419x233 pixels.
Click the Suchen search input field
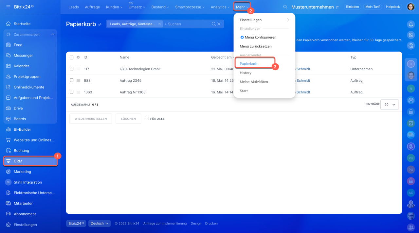pyautogui.click(x=187, y=24)
